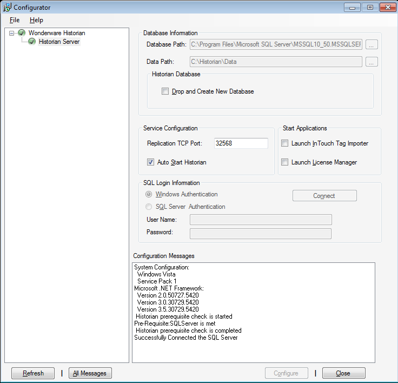Click the Historian Server green status icon
Viewport: 398px width, 383px height.
coord(32,42)
